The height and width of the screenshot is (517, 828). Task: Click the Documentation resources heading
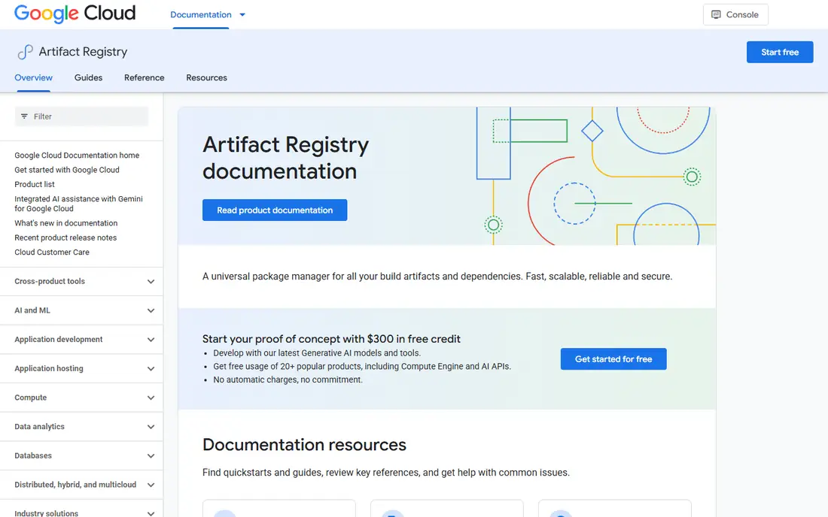(304, 445)
